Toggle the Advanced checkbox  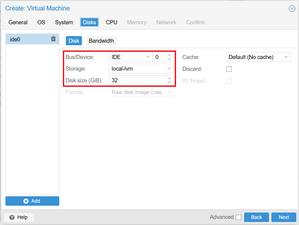pyautogui.click(x=238, y=217)
